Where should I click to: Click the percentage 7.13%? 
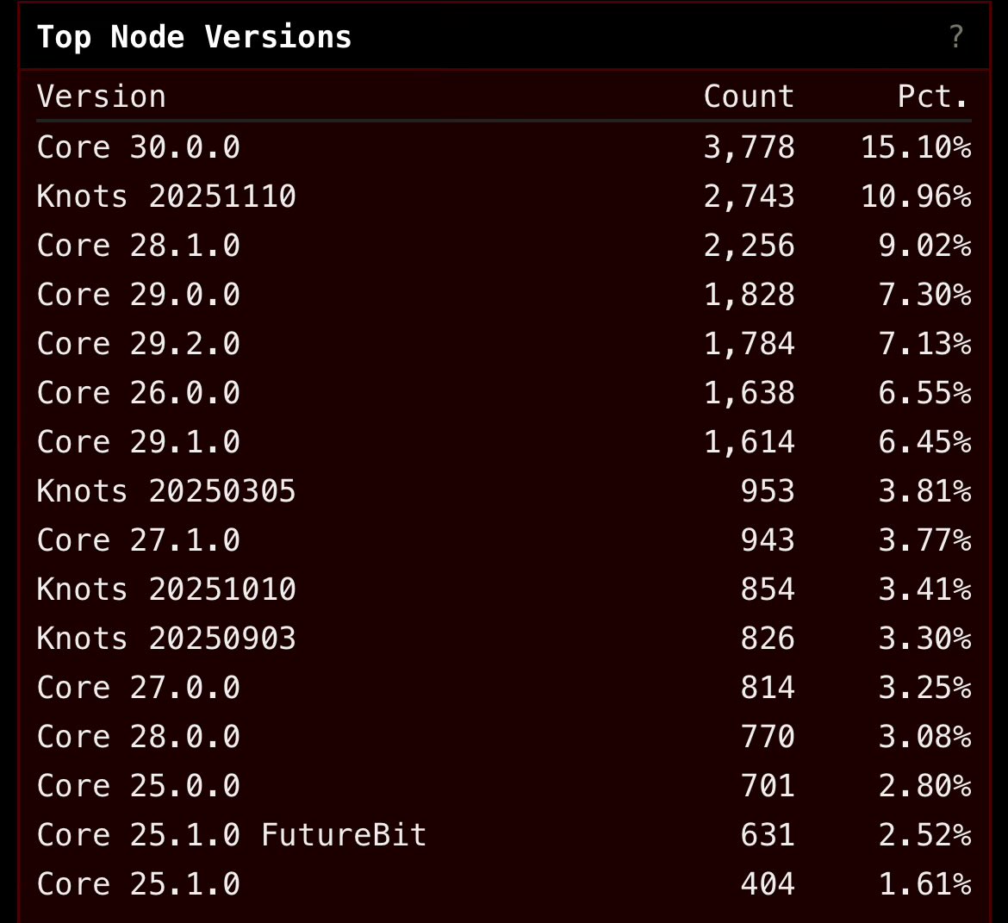pyautogui.click(x=925, y=344)
